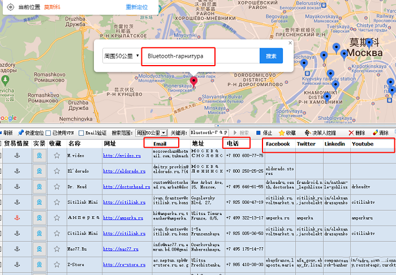
Task: Open the 周围50公里 dropdown in map search box
Action: (121, 56)
